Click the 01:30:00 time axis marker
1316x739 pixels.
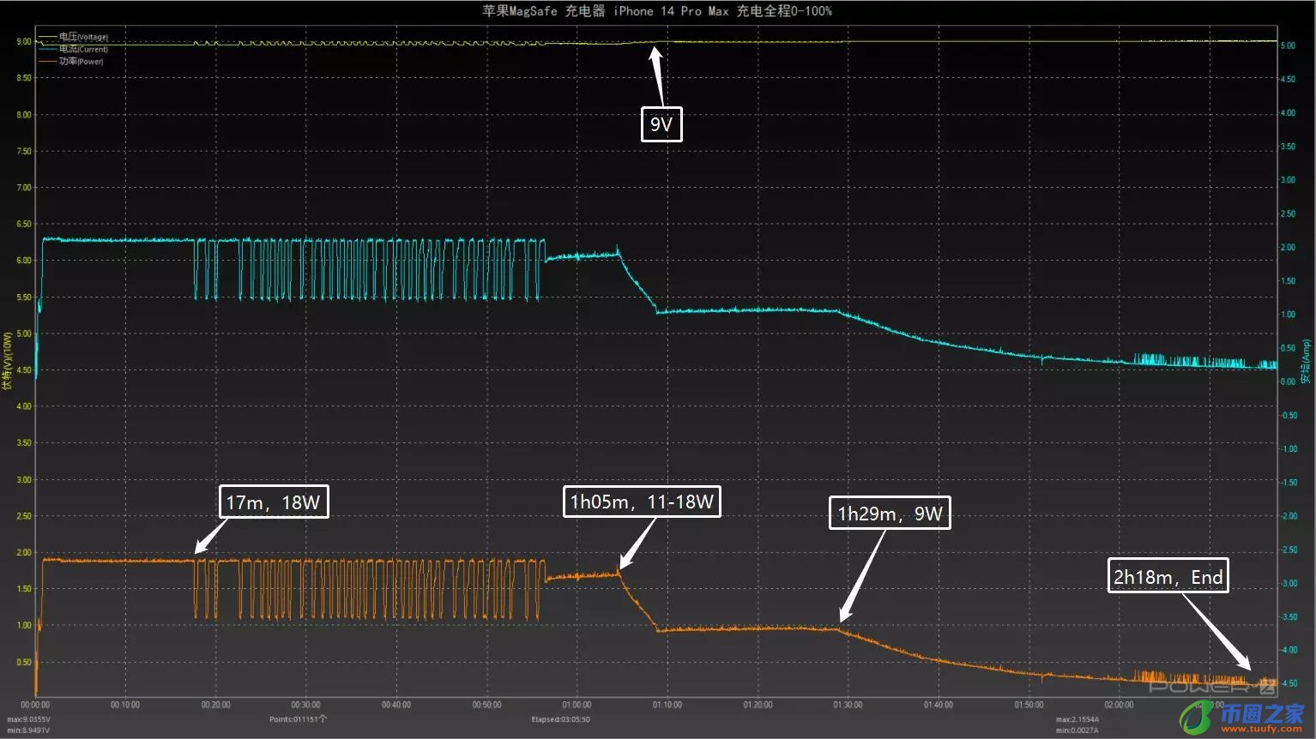pos(848,705)
